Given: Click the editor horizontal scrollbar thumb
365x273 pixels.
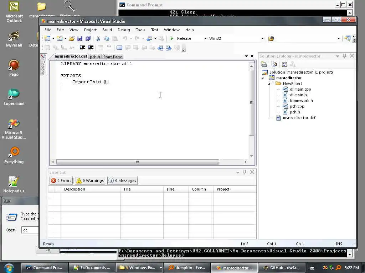Looking at the screenshot, I should click(138, 162).
